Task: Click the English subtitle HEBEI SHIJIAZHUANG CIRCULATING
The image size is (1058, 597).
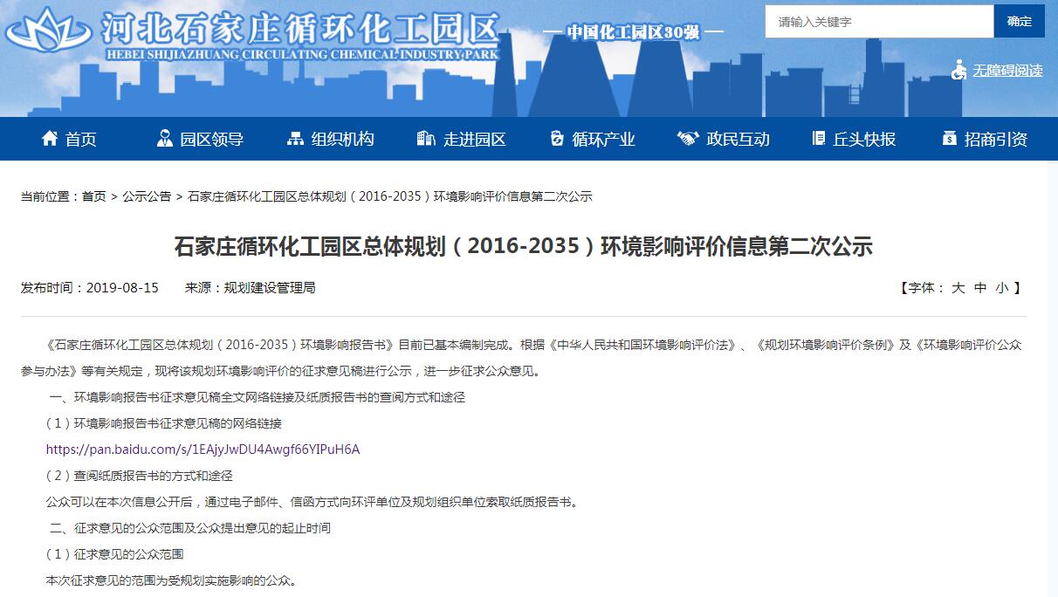Action: click(x=301, y=54)
